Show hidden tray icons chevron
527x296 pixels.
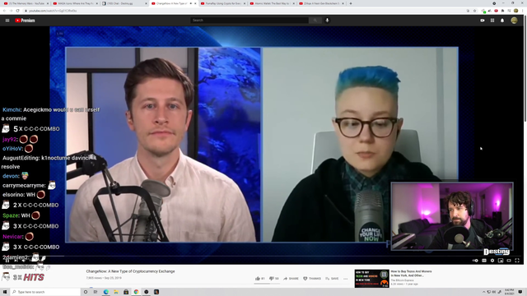point(484,292)
